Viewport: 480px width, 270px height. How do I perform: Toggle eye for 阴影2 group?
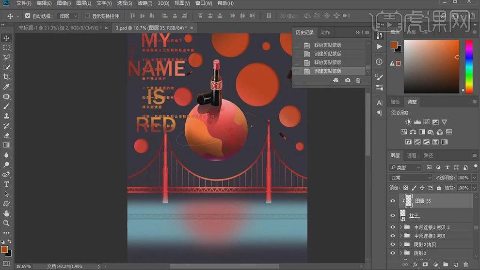[393, 253]
